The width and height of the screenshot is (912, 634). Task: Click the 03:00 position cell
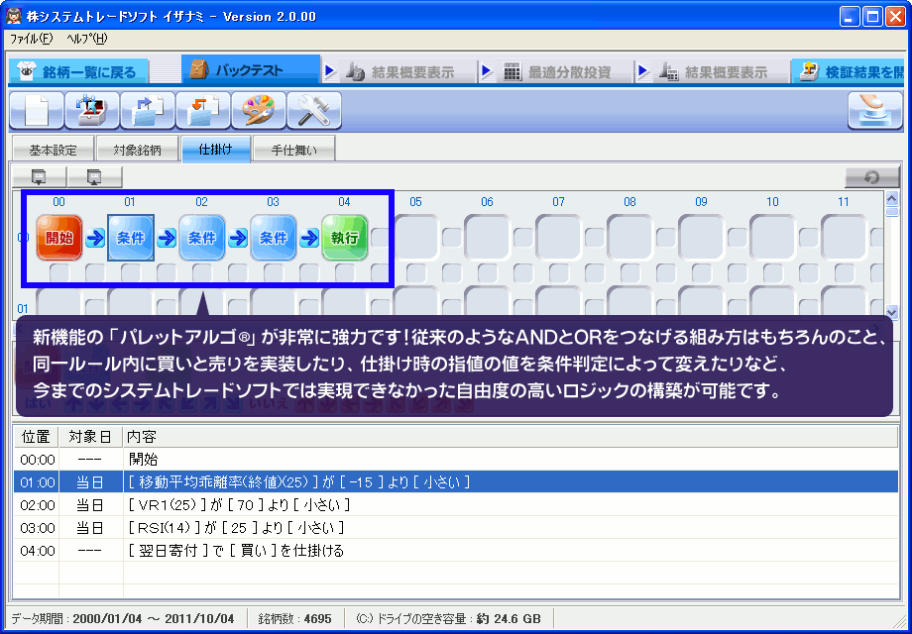coord(37,528)
